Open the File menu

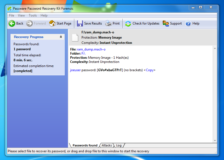[12, 15]
